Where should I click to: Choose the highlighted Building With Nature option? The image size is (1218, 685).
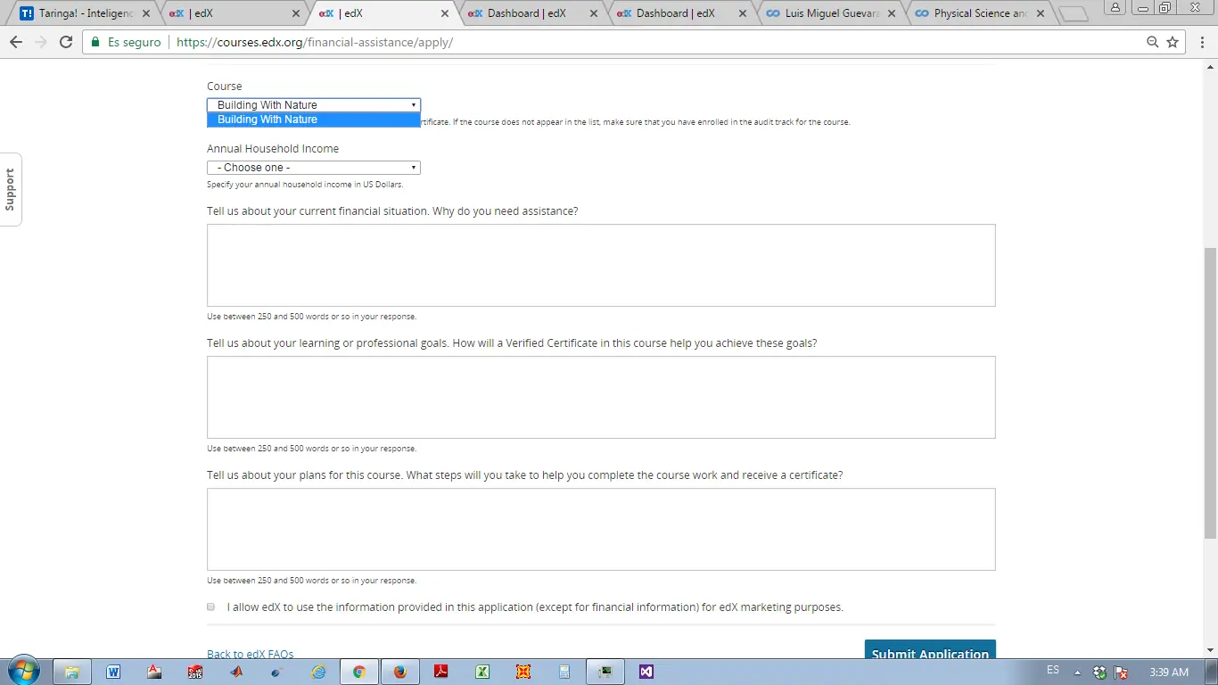coord(314,120)
